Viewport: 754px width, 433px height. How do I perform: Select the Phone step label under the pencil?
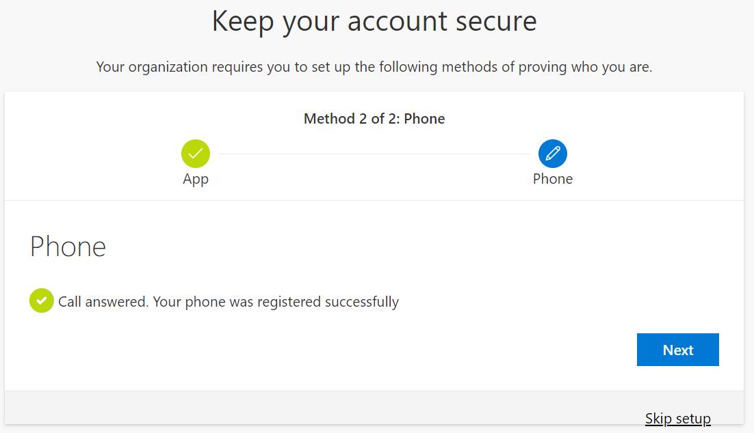point(553,179)
